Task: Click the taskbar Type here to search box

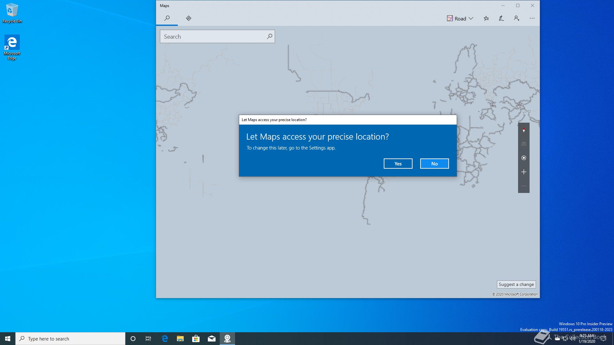Action: [x=70, y=339]
